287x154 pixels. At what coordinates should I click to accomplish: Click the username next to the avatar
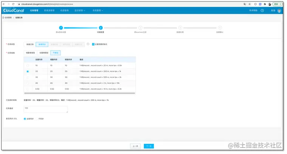pos(273,11)
